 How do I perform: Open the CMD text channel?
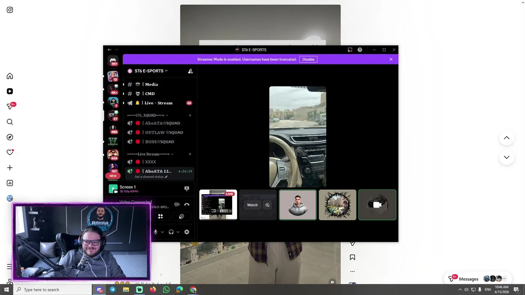pos(159,93)
